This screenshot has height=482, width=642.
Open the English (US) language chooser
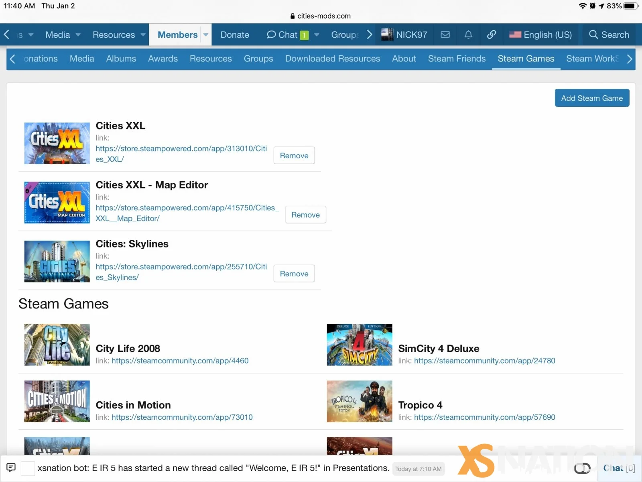[540, 35]
